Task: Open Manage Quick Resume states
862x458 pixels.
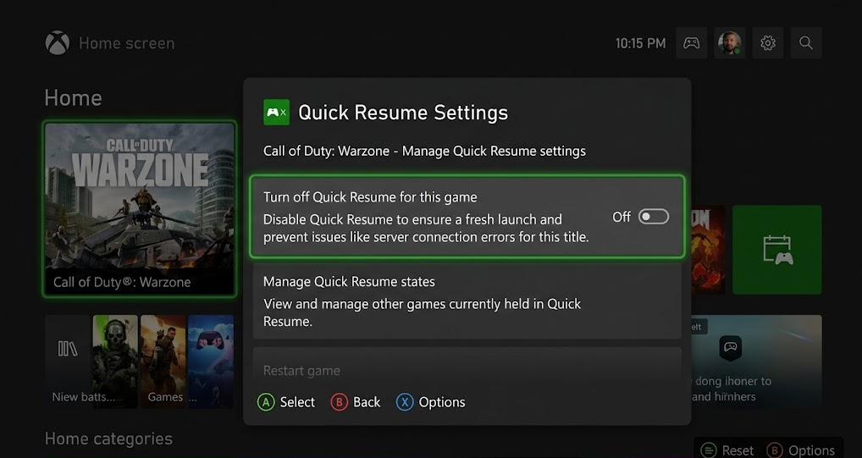Action: pyautogui.click(x=467, y=301)
